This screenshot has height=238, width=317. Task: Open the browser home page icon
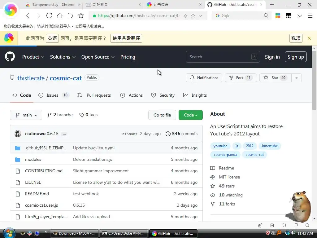click(60, 15)
